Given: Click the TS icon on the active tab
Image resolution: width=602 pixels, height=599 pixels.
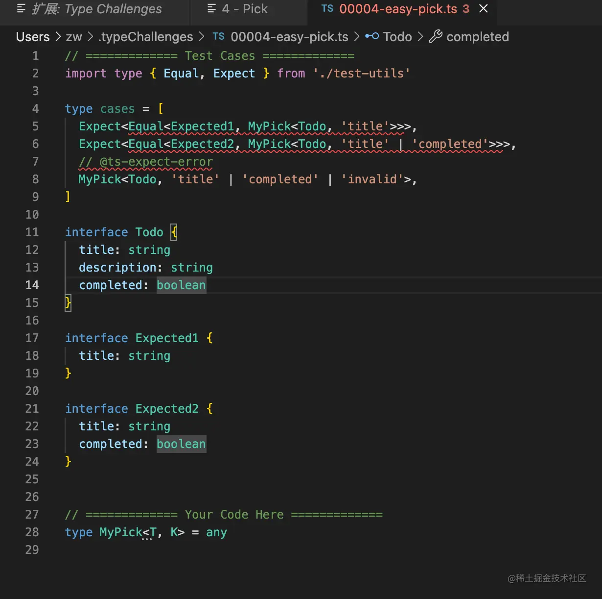Looking at the screenshot, I should tap(327, 9).
